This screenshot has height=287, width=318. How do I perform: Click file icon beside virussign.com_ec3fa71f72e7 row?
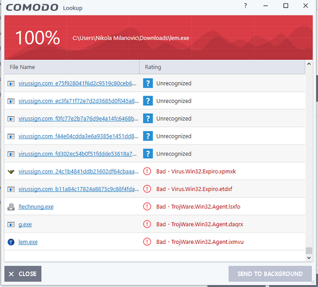11,101
